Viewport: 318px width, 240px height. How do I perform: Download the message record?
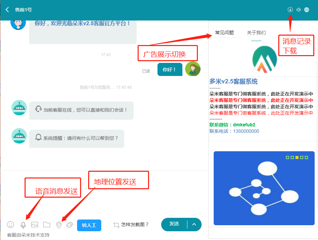290,9
